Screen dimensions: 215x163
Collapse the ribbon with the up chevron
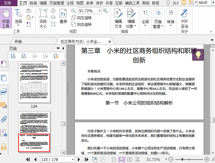[211, 31]
